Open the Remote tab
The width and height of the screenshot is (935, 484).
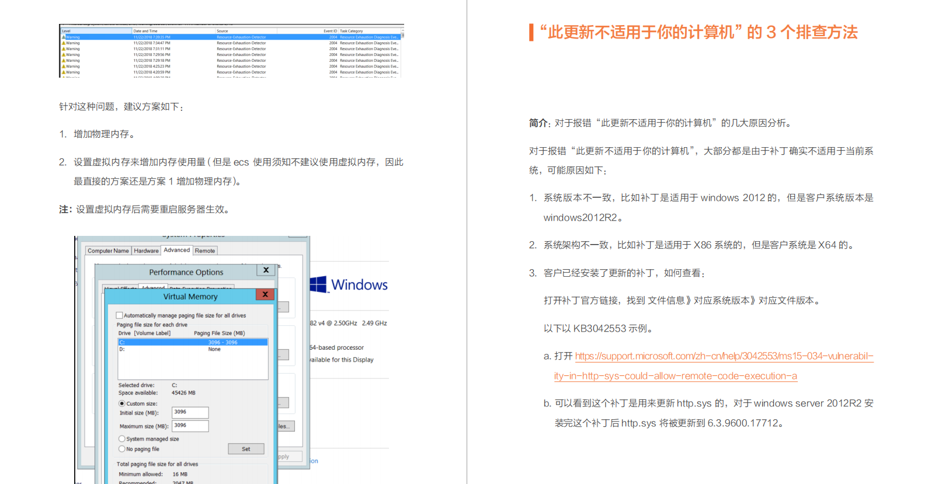[x=205, y=251]
